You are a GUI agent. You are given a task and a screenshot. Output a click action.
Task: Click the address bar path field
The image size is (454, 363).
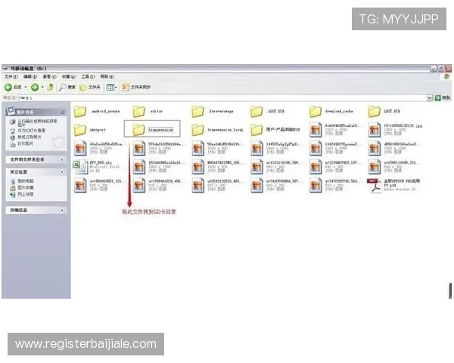click(x=227, y=98)
